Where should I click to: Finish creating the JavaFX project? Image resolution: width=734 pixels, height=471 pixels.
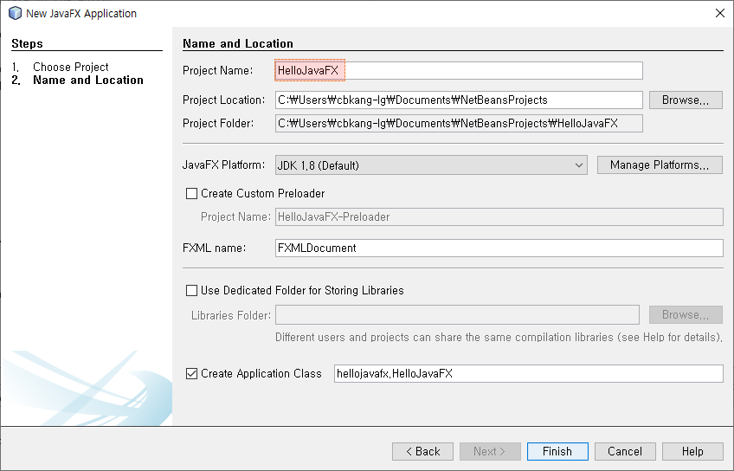coord(557,451)
